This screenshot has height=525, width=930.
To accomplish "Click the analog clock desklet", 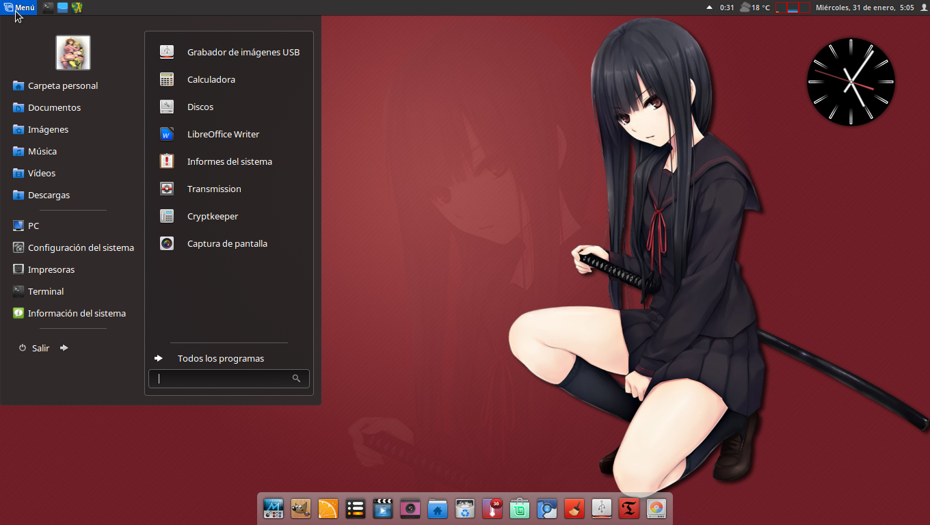I will click(x=851, y=81).
